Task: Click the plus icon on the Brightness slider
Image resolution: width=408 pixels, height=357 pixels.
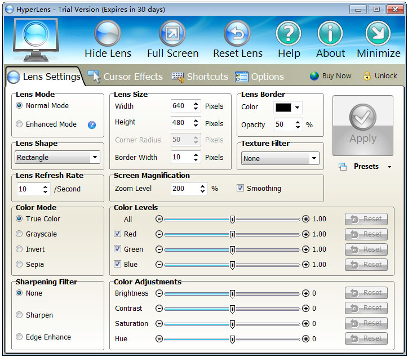Action: click(x=305, y=293)
